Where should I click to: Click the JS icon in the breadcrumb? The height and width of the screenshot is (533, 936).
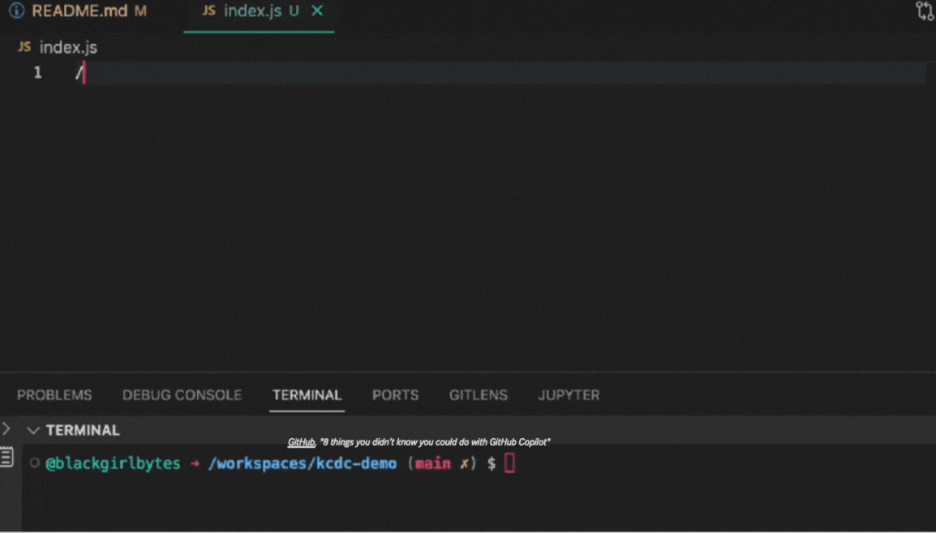point(24,47)
